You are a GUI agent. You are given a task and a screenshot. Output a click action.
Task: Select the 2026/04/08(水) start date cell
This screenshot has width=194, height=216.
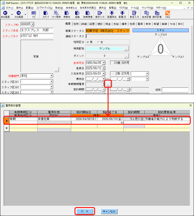click(x=84, y=119)
